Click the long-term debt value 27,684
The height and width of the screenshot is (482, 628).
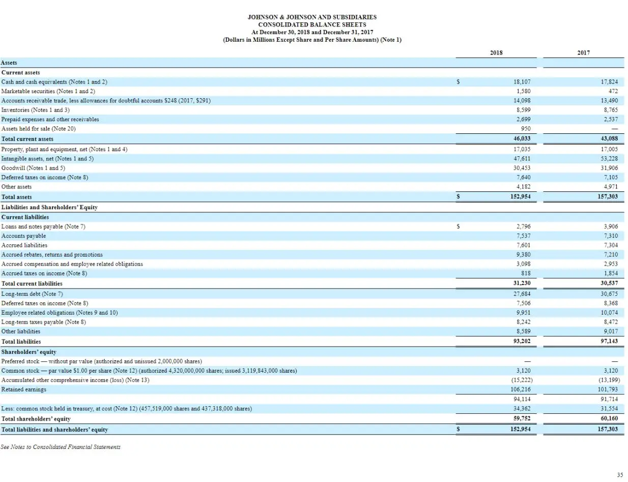(522, 294)
